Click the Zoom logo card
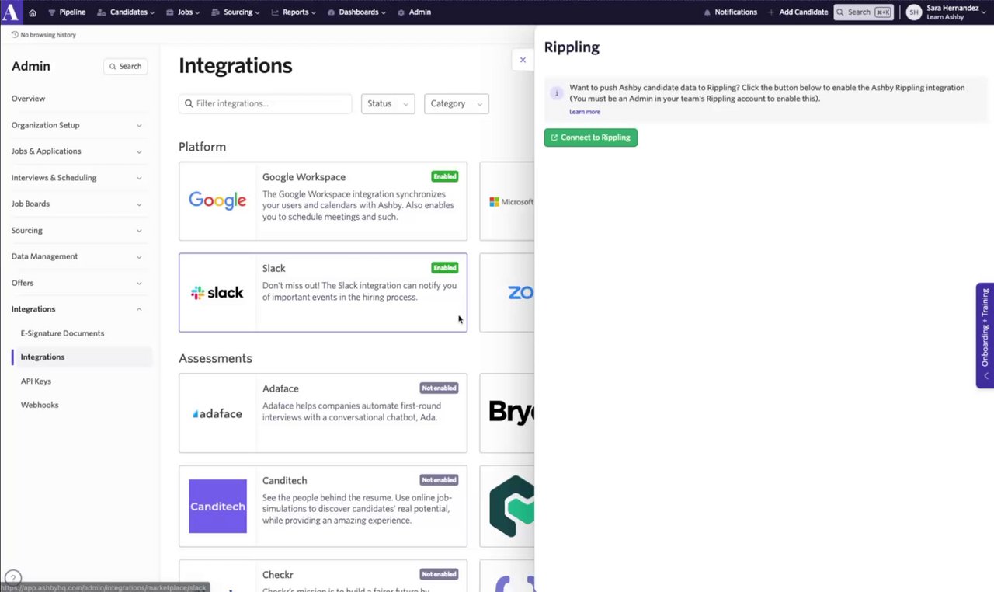 pyautogui.click(x=508, y=292)
